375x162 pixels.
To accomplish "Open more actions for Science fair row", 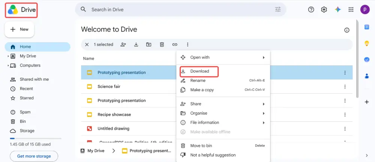I will (345, 87).
